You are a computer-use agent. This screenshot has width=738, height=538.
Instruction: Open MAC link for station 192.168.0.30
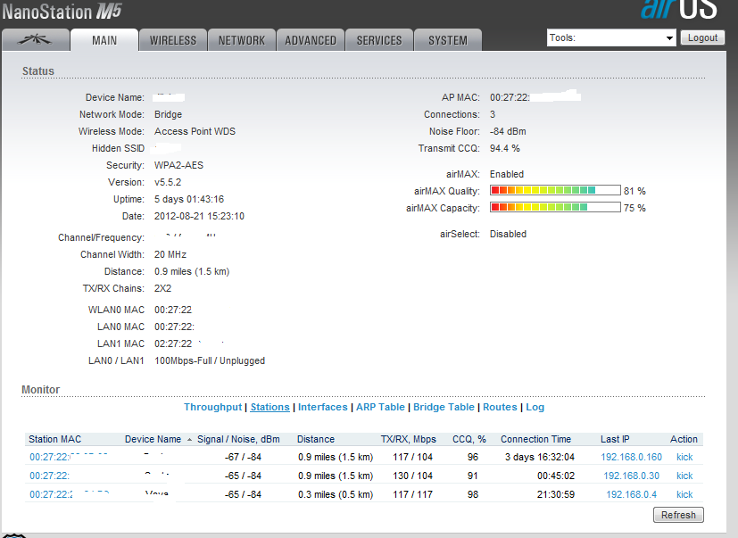tap(49, 476)
